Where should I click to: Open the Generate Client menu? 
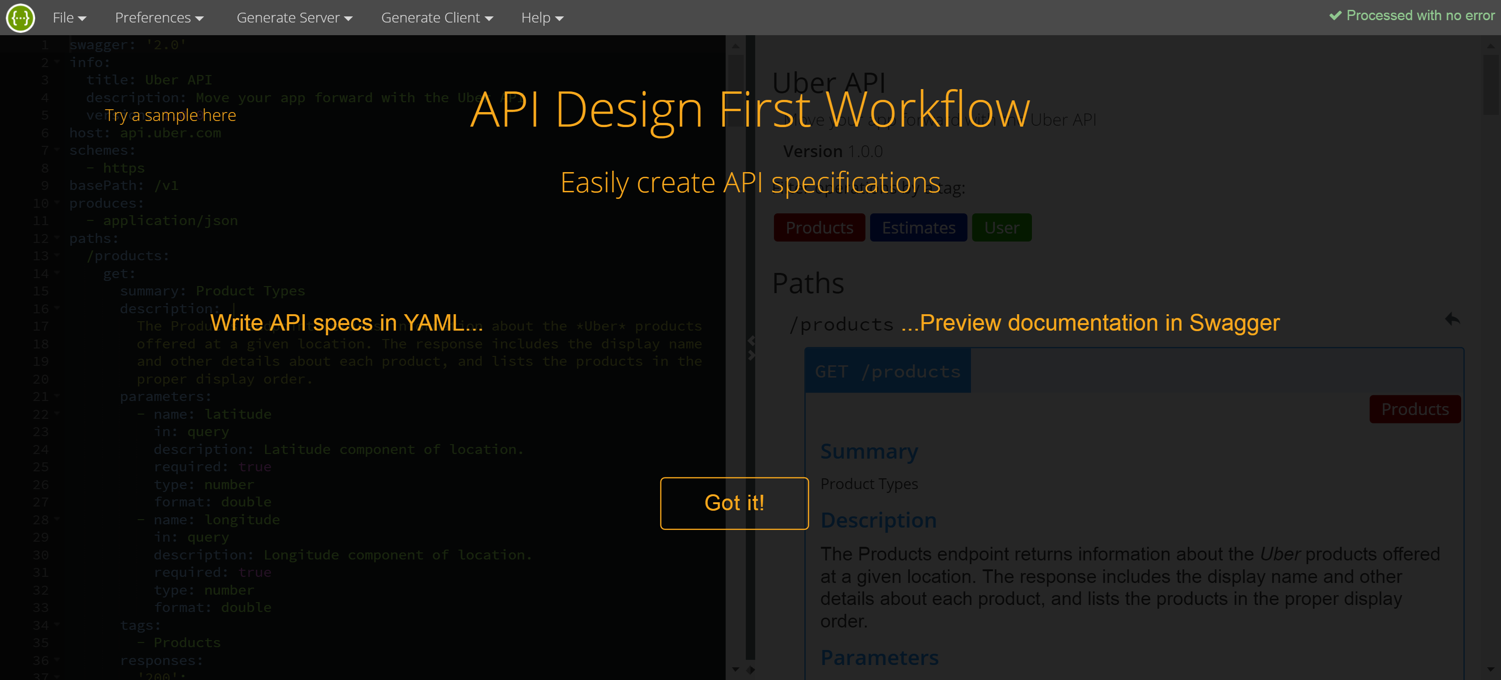click(x=437, y=18)
